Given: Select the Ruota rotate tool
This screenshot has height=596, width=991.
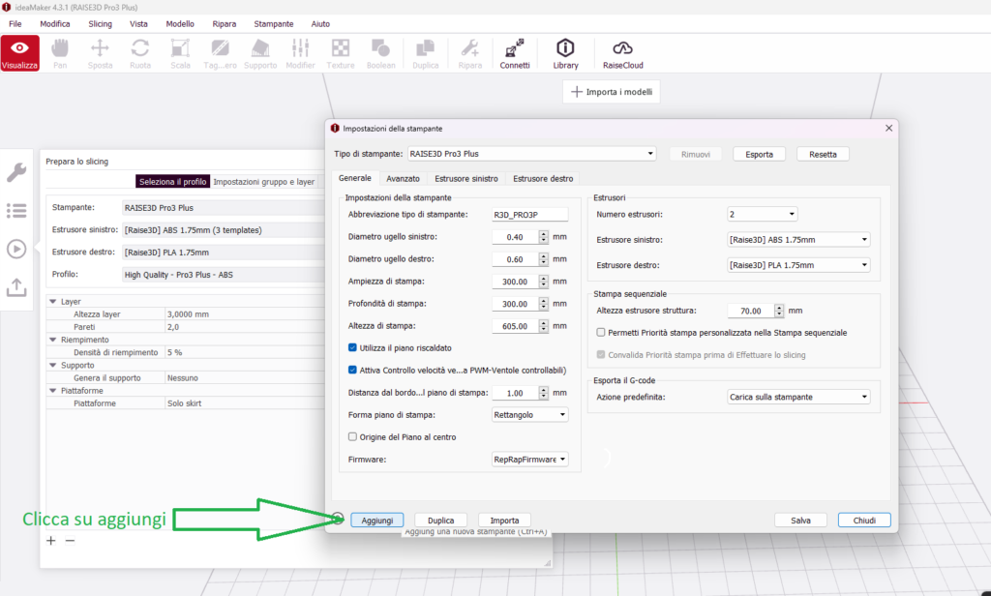Looking at the screenshot, I should (140, 53).
